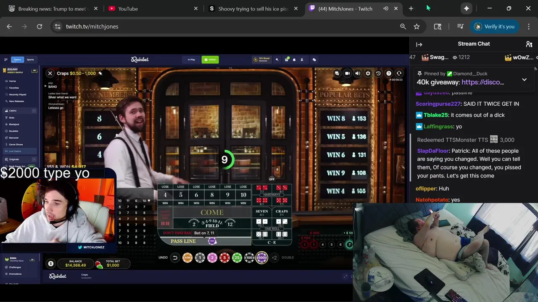Select the red 5 chip
538x302 pixels.
(x=225, y=258)
